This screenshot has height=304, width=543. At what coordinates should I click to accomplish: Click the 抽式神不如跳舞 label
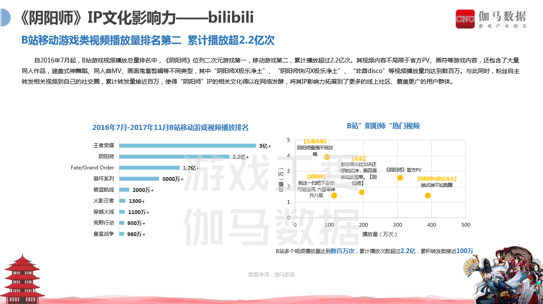point(437,185)
